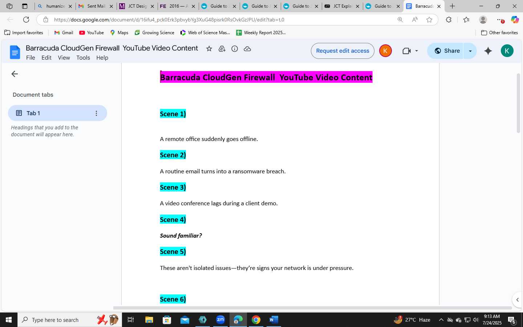Open the Google Docs home icon
This screenshot has width=523, height=327.
click(x=15, y=52)
